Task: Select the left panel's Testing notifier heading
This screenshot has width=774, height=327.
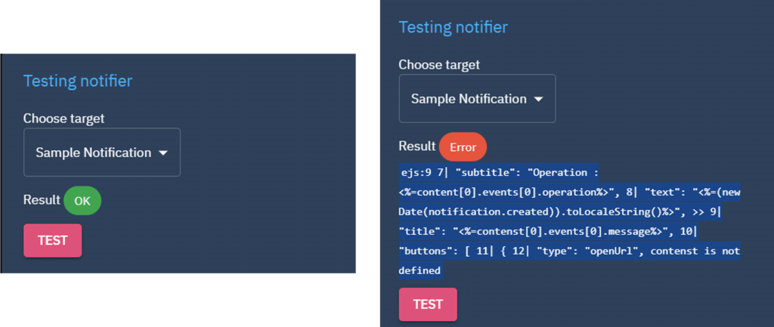Action: pyautogui.click(x=78, y=81)
